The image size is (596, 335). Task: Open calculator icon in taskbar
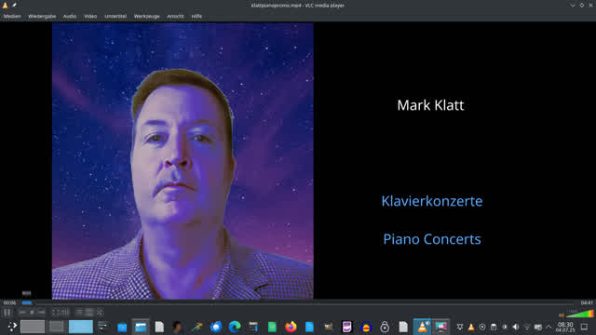(253, 327)
